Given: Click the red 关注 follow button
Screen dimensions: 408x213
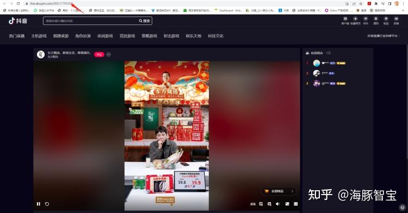Looking at the screenshot, I should click(x=99, y=54).
